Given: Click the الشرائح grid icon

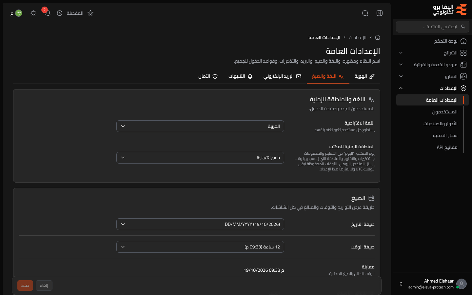Looking at the screenshot, I should point(463,53).
